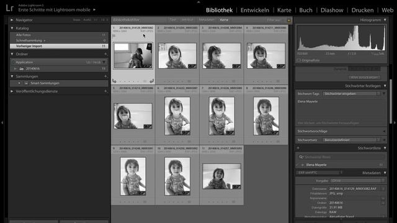Rotate photo 1 counterclockwise

tap(114, 81)
